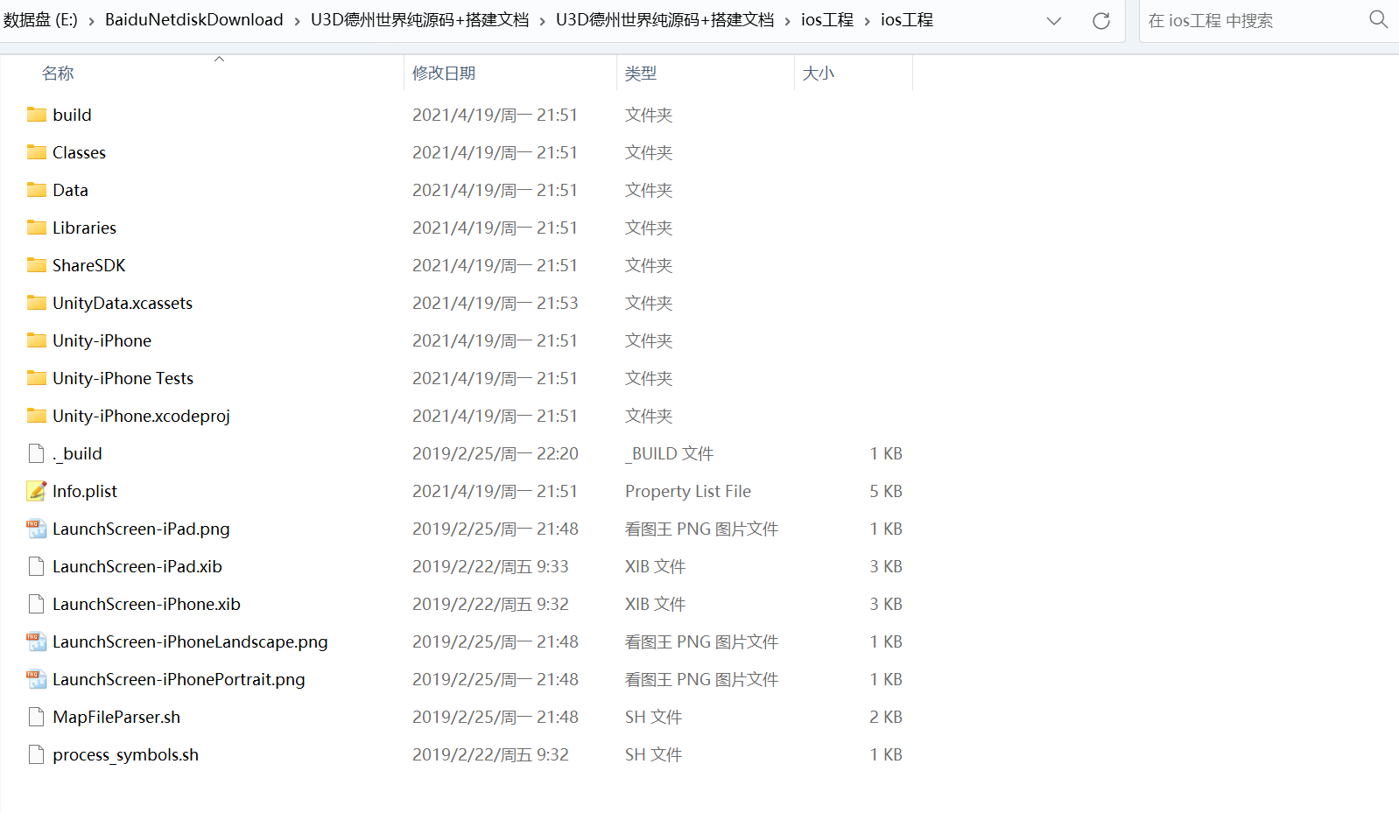Click the LaunchScreen-iPad.png image icon
This screenshot has width=1399, height=813.
coord(37,529)
